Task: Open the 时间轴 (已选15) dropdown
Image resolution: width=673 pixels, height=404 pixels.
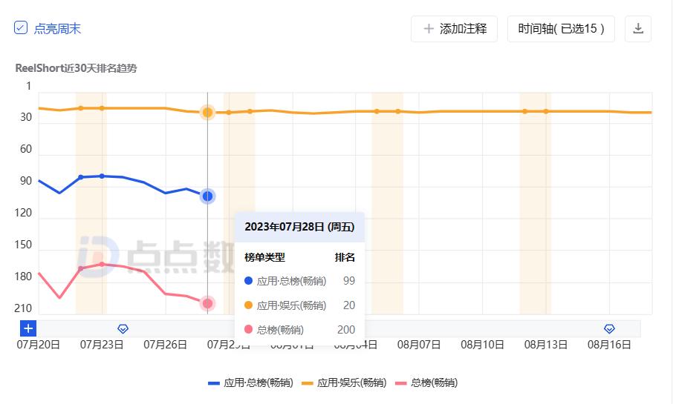Action: tap(561, 29)
